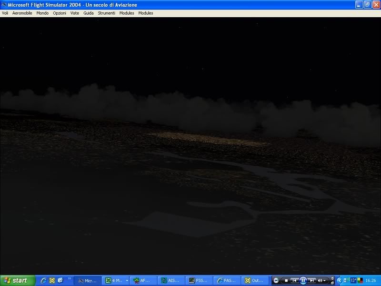Restore Windows Media Player from toolbar
The image size is (381, 286).
coord(332,283)
